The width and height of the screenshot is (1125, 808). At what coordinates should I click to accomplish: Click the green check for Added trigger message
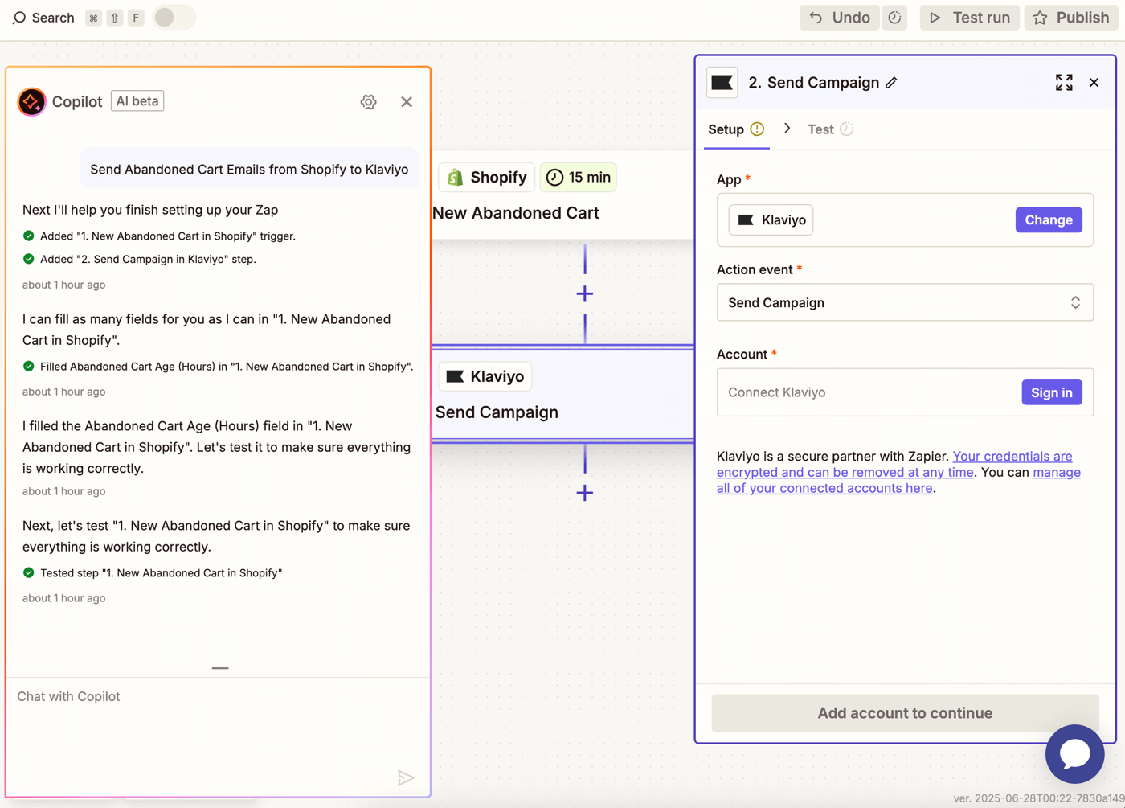click(x=29, y=236)
